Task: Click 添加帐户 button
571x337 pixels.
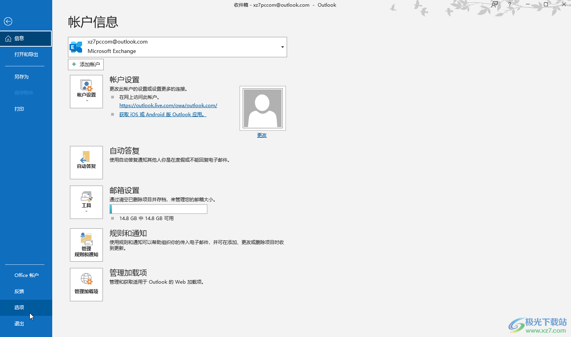Action: (x=86, y=64)
